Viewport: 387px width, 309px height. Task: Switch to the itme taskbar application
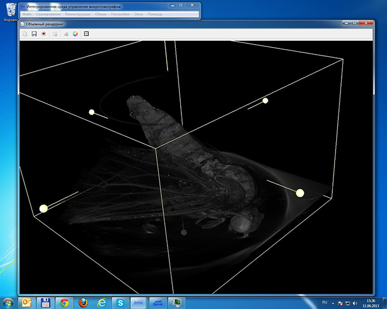[x=138, y=302]
